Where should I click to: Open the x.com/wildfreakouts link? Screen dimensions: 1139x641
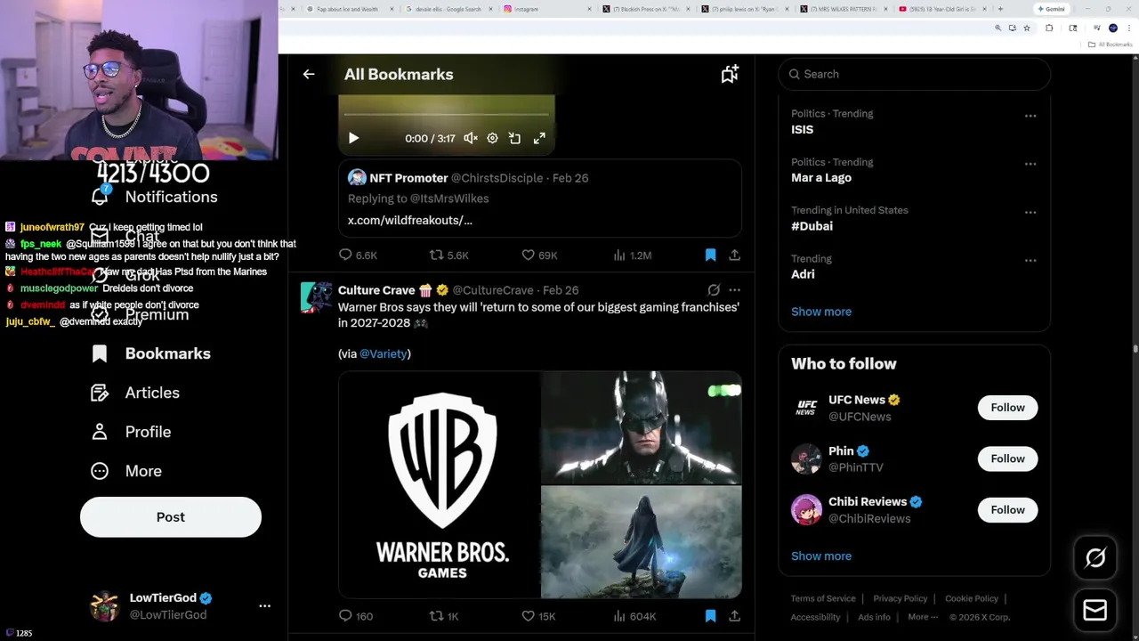coord(409,220)
